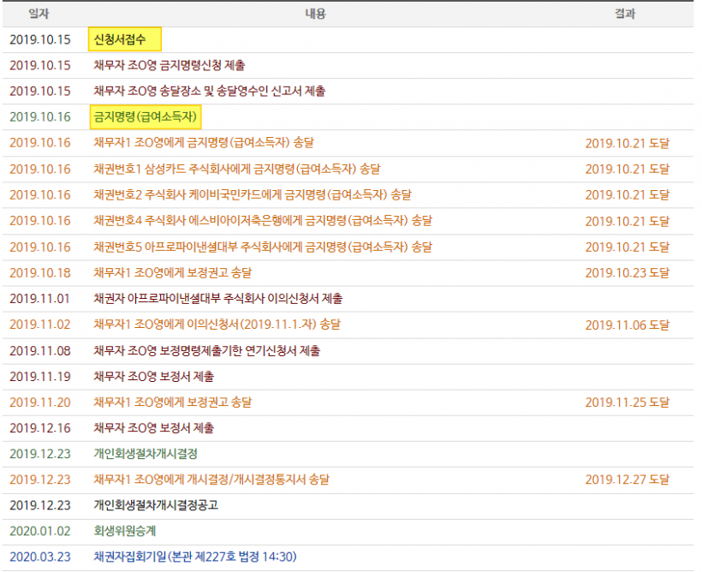
Task: Click the 2019.11.06 도달 result
Action: tap(628, 325)
